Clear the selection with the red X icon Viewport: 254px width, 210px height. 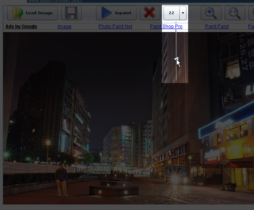point(149,13)
